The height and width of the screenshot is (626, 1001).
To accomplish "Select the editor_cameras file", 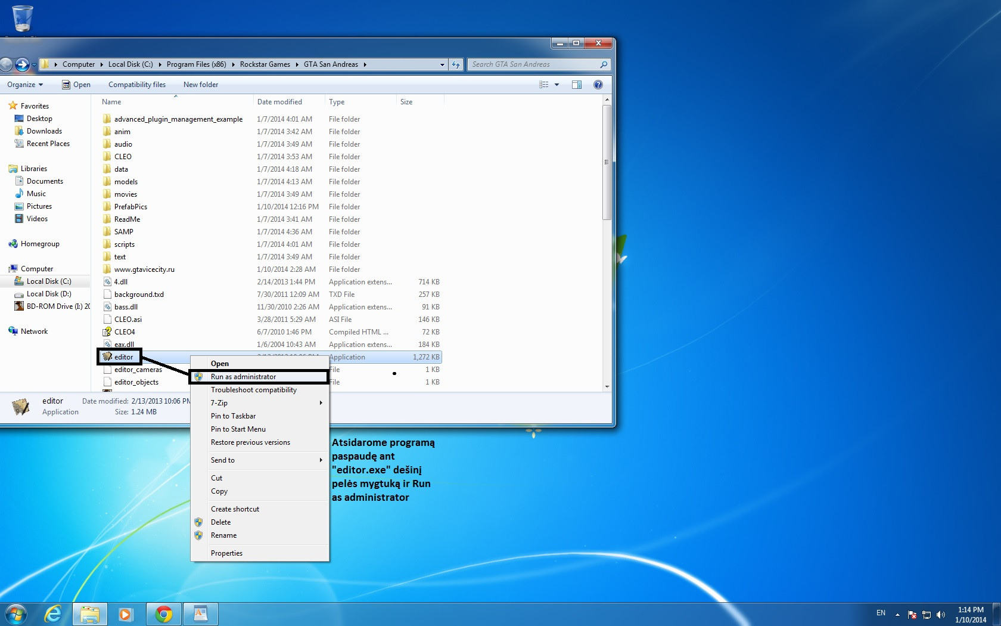I will (x=138, y=370).
